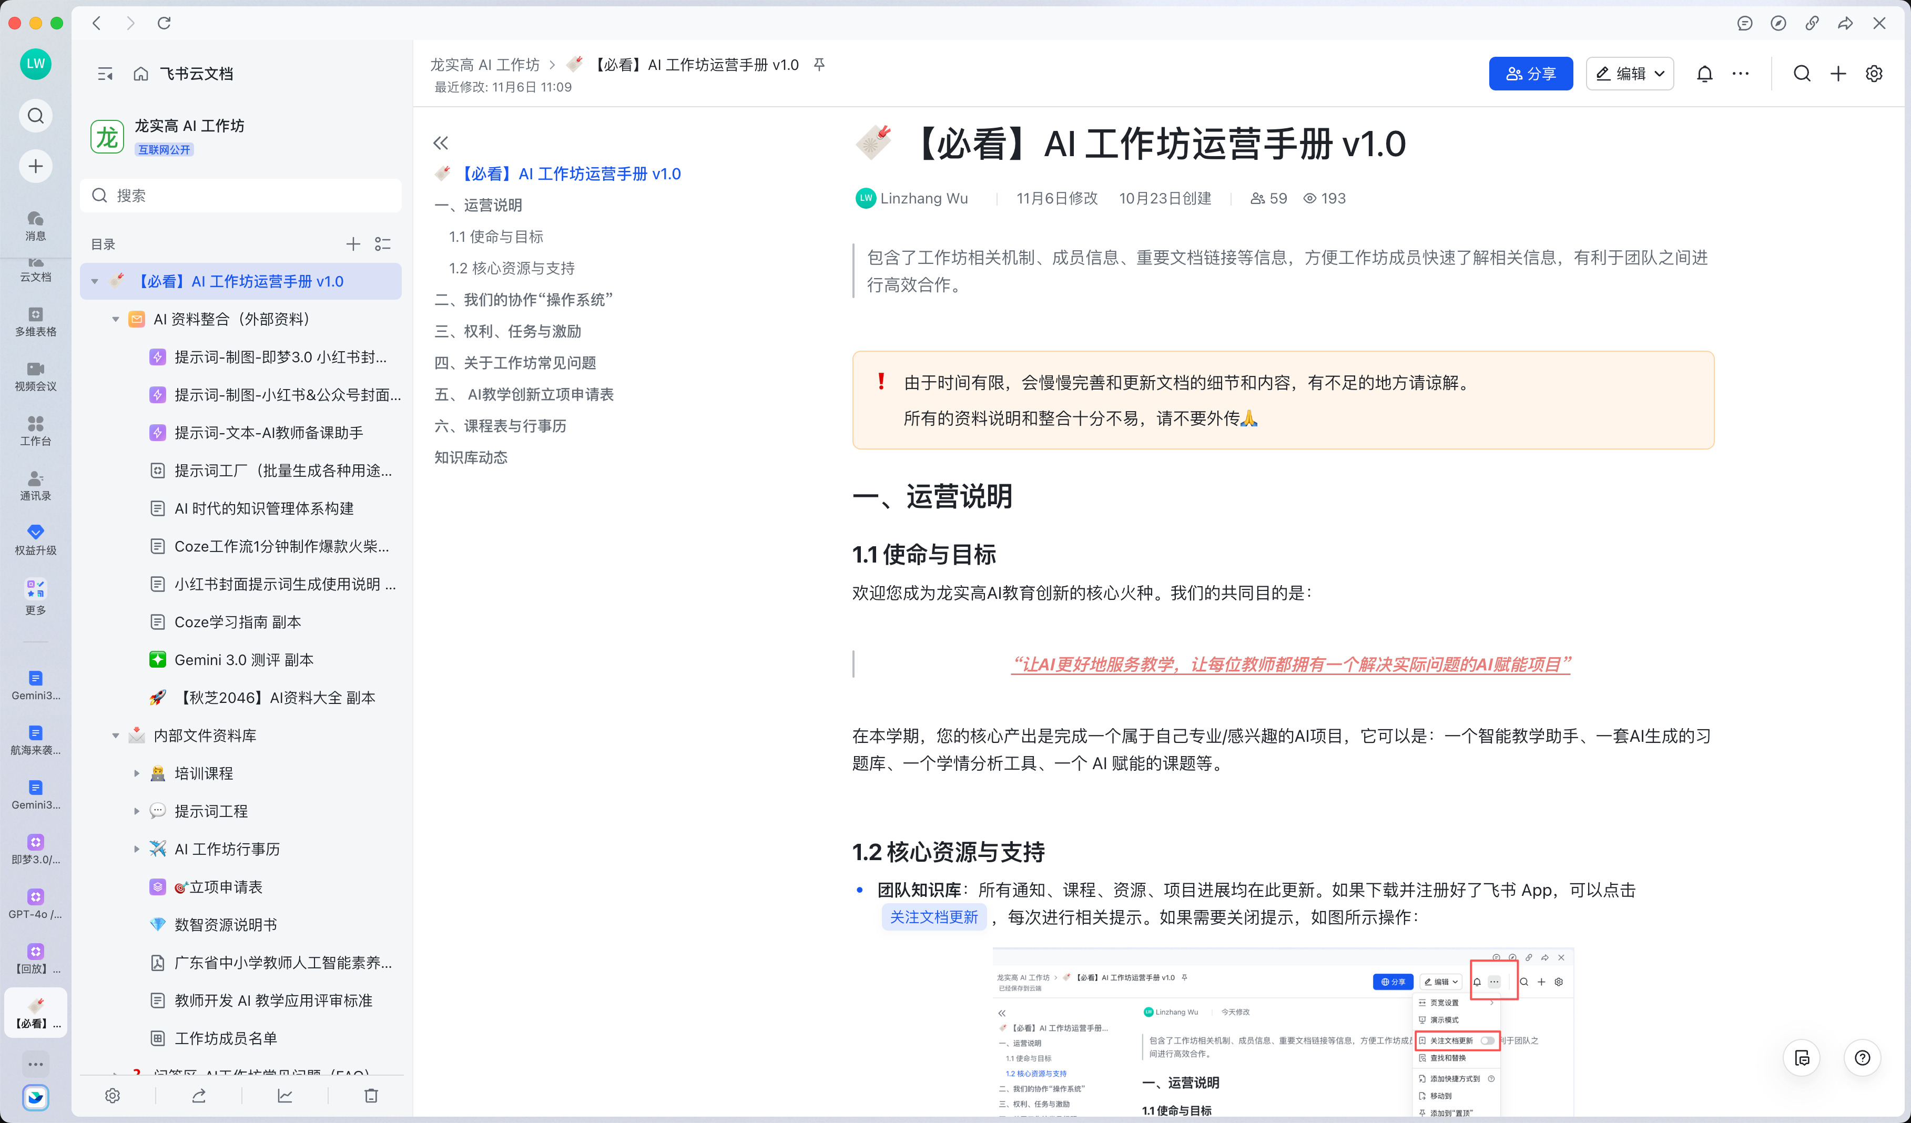Click the add-page plus icon beside 目录

[353, 244]
